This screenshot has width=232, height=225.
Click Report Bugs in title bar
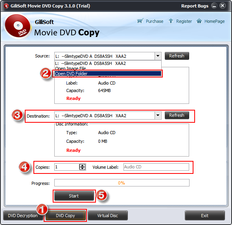pyautogui.click(x=195, y=6)
